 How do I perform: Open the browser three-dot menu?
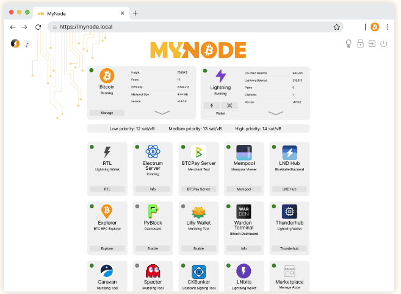387,27
